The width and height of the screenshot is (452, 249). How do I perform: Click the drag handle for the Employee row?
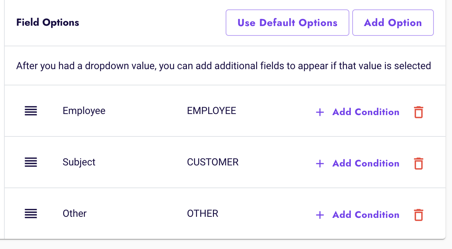[x=31, y=111]
